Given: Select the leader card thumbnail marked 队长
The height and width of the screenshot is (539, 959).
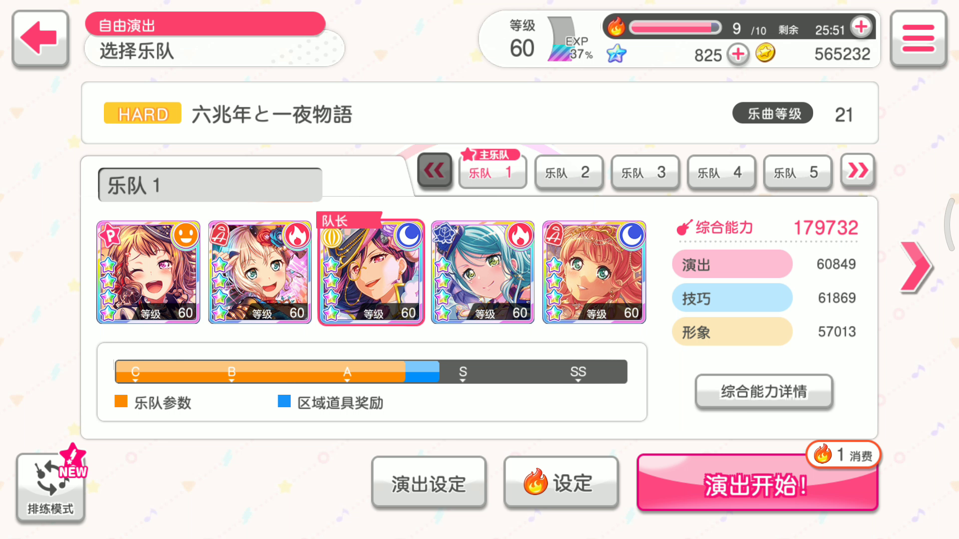Looking at the screenshot, I should pos(371,272).
